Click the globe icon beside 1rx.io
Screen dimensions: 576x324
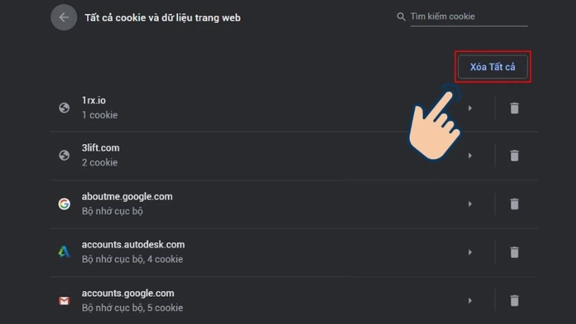pos(64,108)
